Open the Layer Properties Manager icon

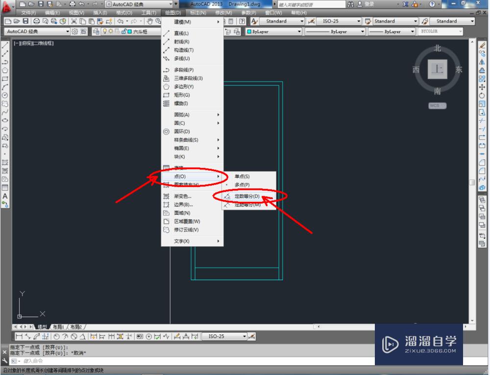[96, 31]
